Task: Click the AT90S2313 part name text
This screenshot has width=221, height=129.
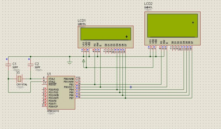Action: point(53,111)
